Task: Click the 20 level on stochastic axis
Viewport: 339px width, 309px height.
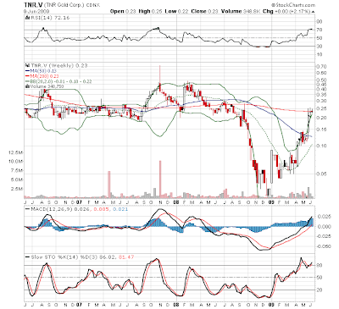Action: pos(320,290)
